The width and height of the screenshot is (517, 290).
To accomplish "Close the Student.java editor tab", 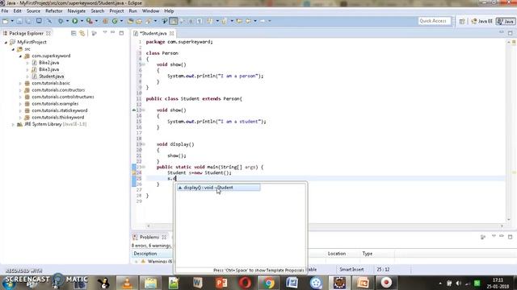I will (x=172, y=34).
